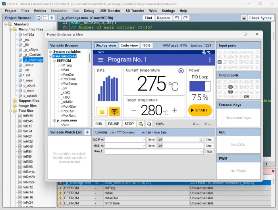278x210 pixels.
Task: Click the STOP emulation button
Action: point(129,124)
